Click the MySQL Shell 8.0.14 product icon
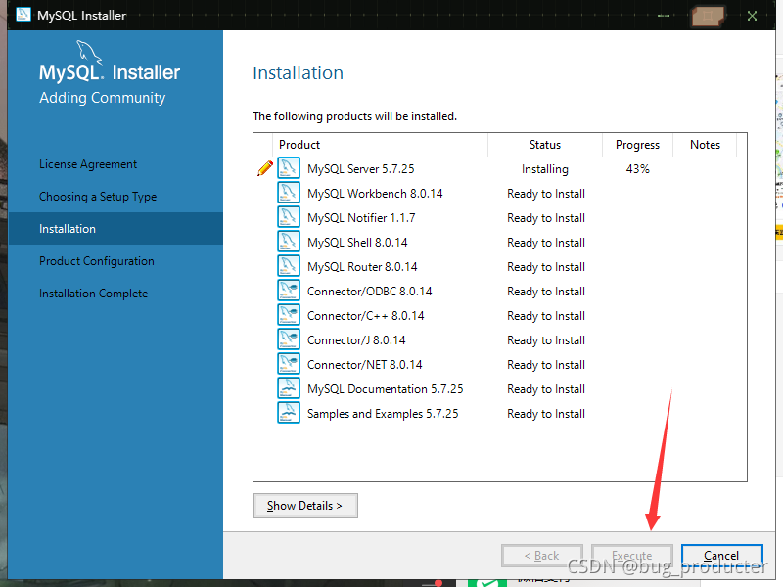 coord(289,241)
